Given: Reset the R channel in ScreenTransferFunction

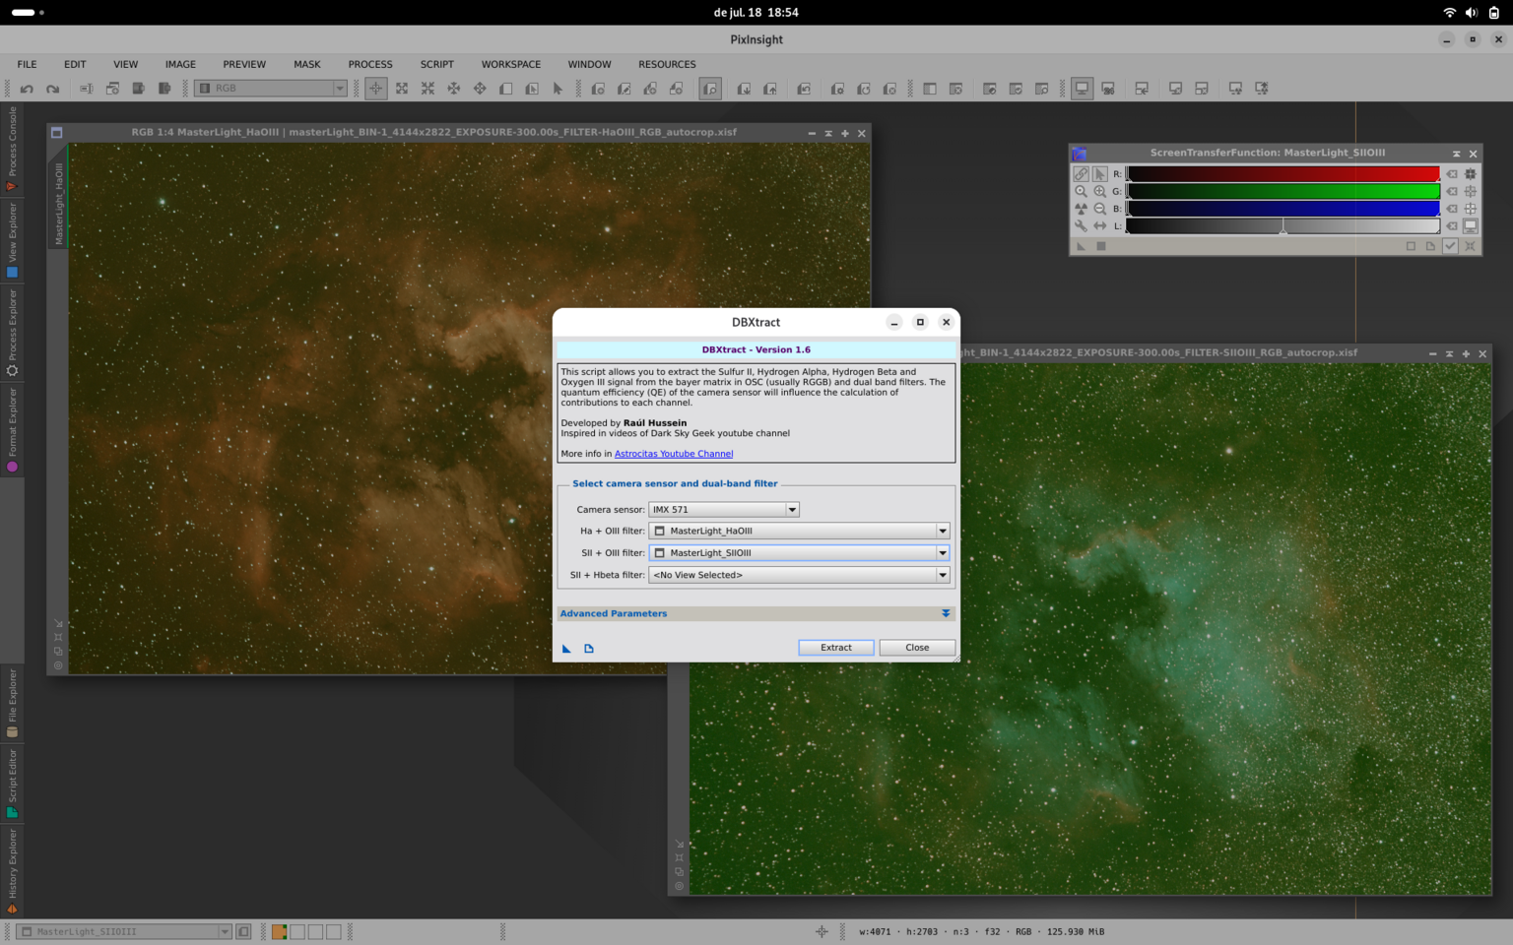Looking at the screenshot, I should 1452,174.
